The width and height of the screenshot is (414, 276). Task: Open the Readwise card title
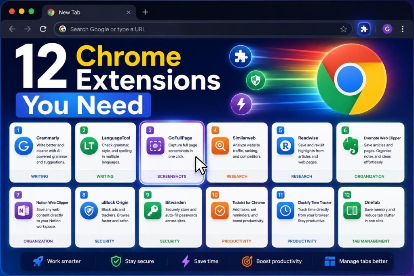[x=308, y=138]
